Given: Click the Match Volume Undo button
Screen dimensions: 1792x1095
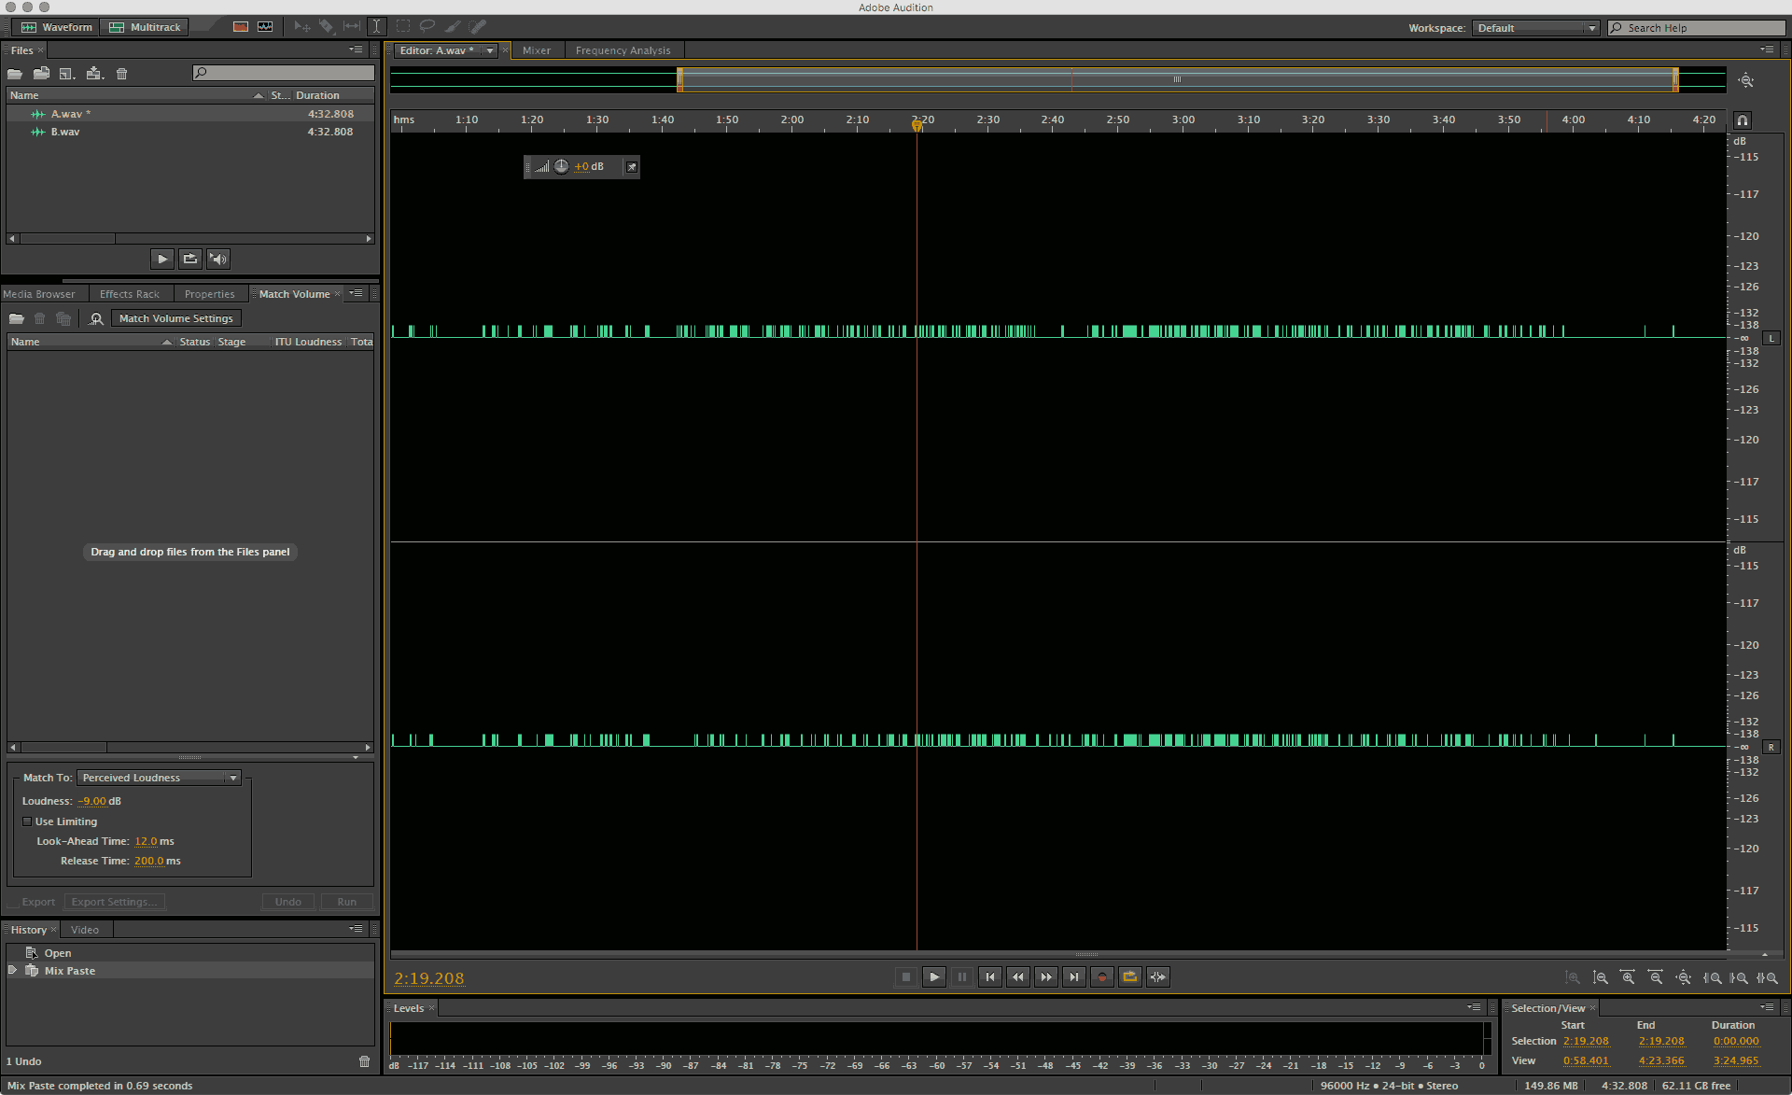Looking at the screenshot, I should coord(288,902).
